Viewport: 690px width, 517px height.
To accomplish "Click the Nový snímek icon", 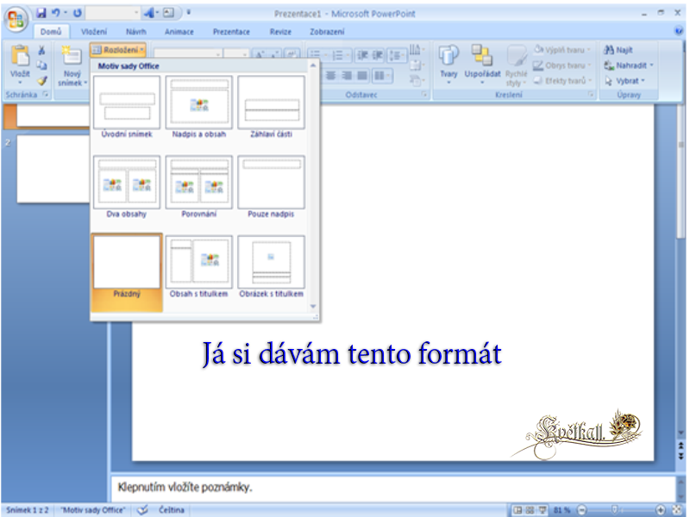I will [x=72, y=56].
